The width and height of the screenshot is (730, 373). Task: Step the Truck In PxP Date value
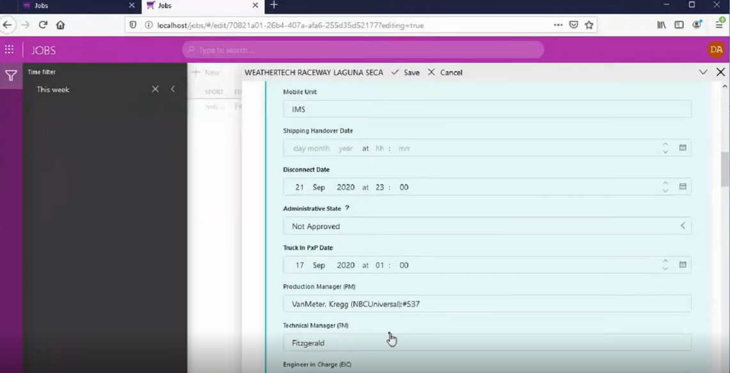(665, 265)
